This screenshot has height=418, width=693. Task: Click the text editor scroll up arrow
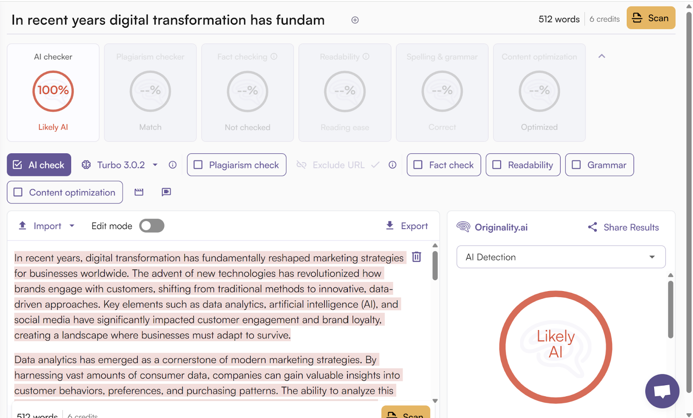coord(435,246)
